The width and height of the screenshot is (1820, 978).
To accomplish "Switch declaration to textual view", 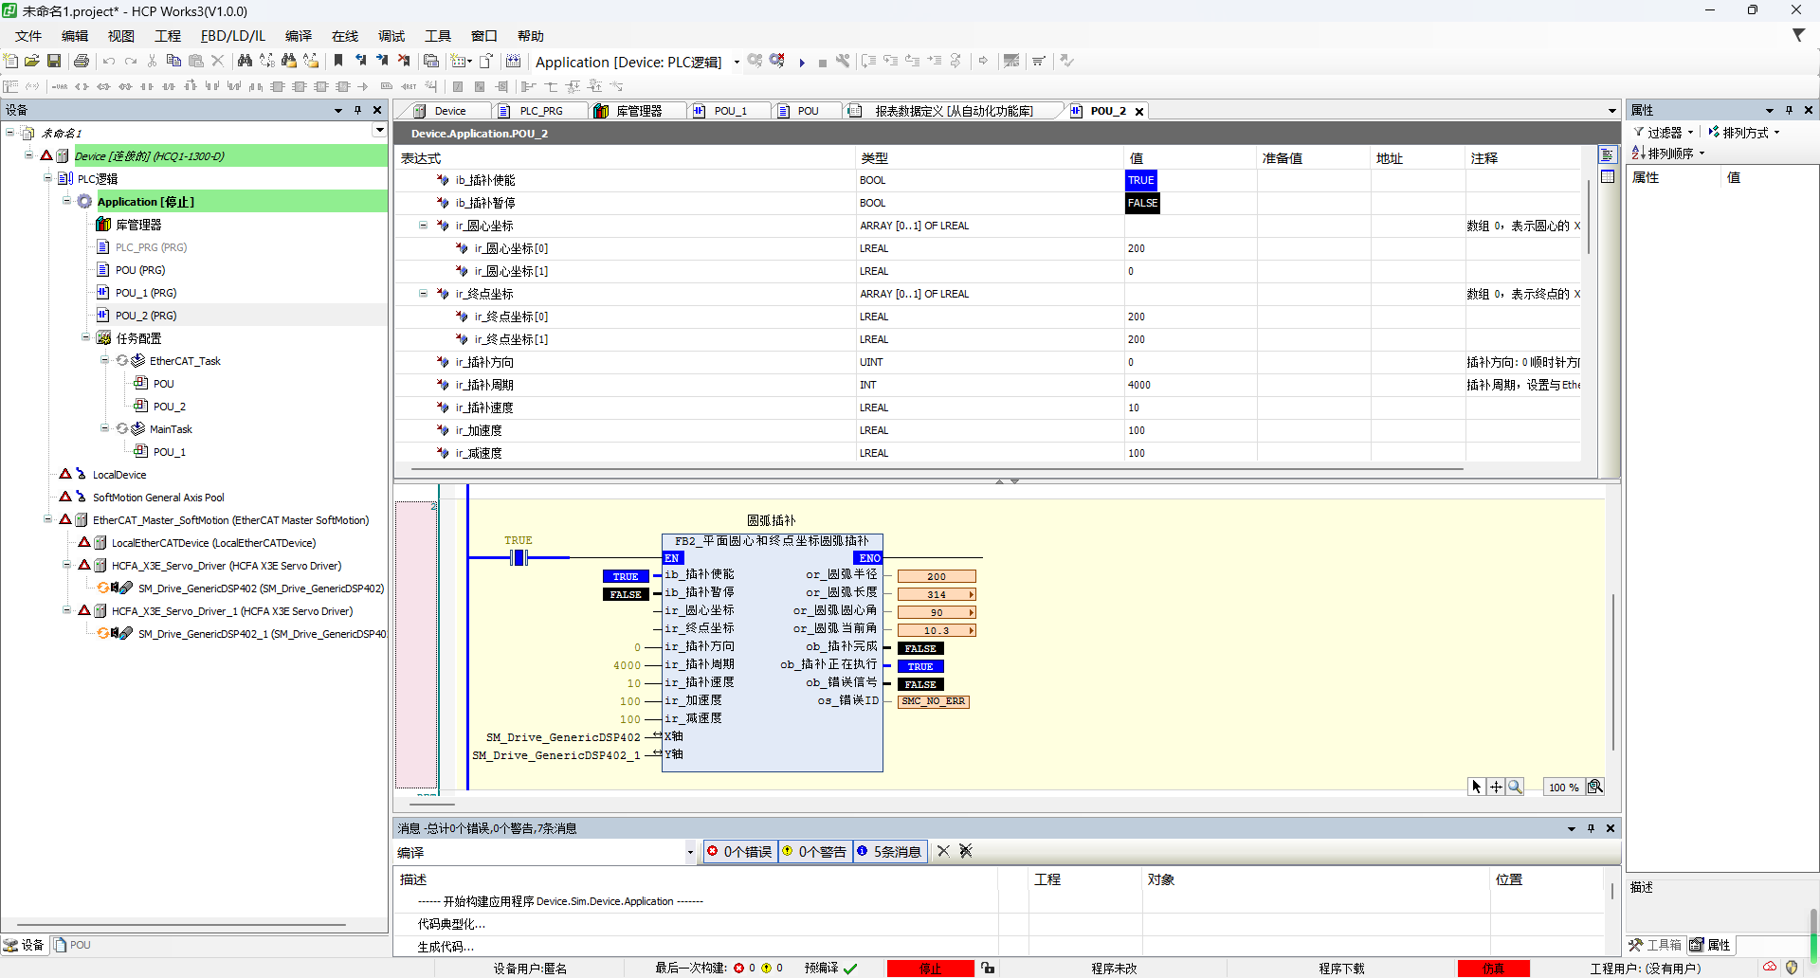I will [x=1608, y=155].
